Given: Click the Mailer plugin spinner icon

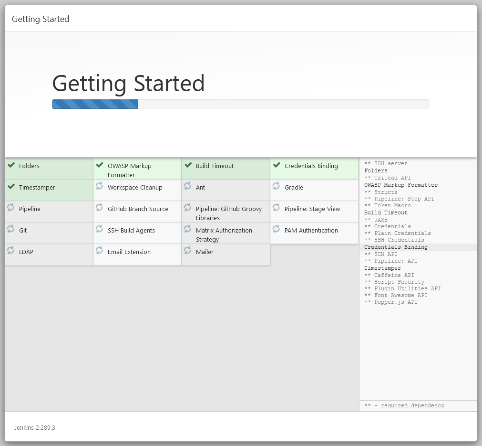Looking at the screenshot, I should [187, 252].
